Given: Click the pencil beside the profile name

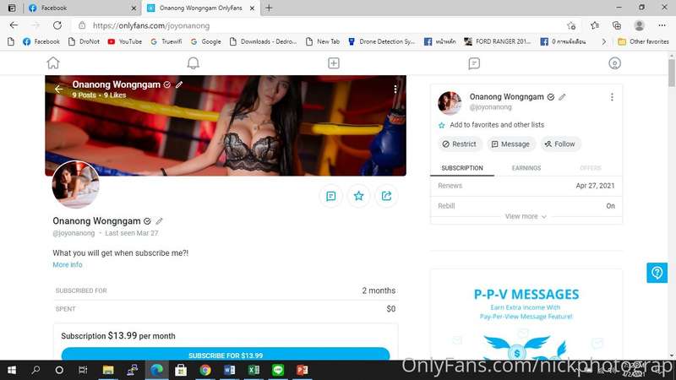Looking at the screenshot, I should click(x=159, y=221).
